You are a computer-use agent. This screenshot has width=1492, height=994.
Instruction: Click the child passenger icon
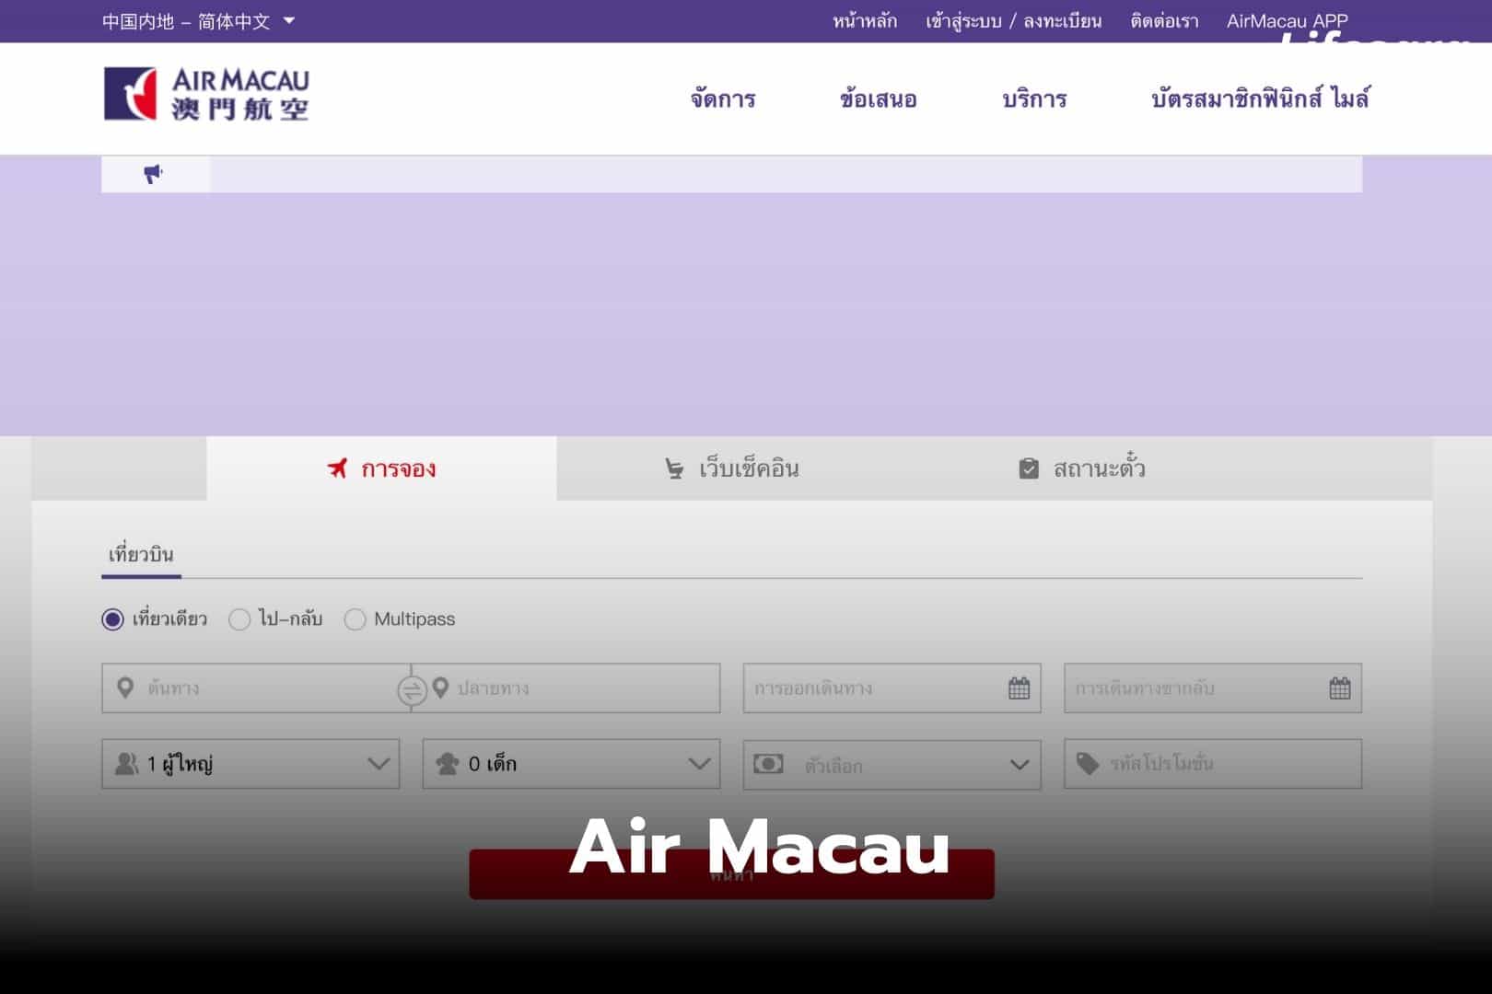(448, 764)
